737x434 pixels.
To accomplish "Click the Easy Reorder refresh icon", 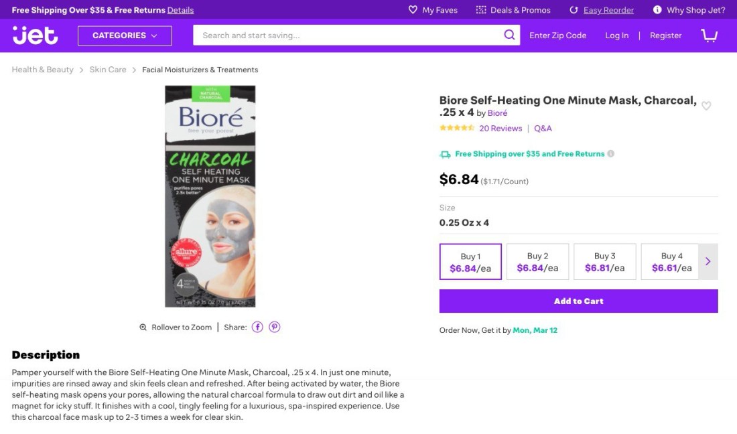I will pos(573,10).
